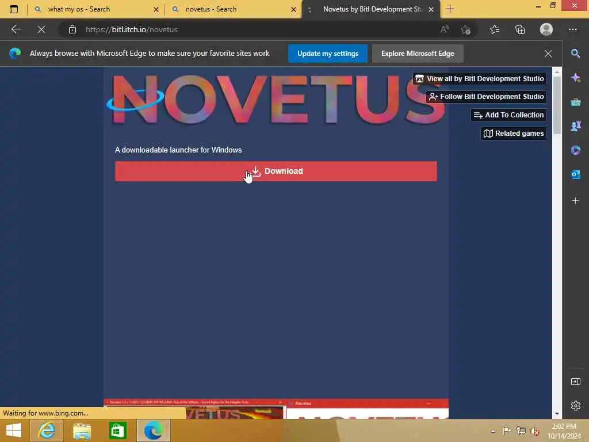View site information lock icon
This screenshot has width=589, height=442.
(x=72, y=29)
